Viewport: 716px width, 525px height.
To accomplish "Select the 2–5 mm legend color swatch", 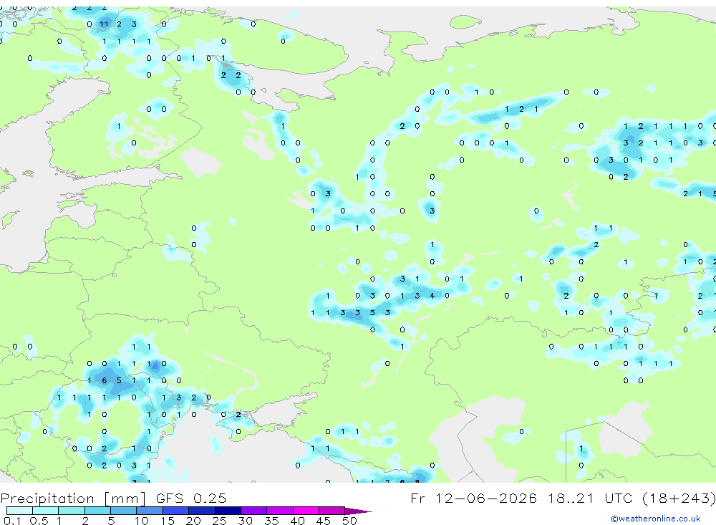I will tap(97, 511).
